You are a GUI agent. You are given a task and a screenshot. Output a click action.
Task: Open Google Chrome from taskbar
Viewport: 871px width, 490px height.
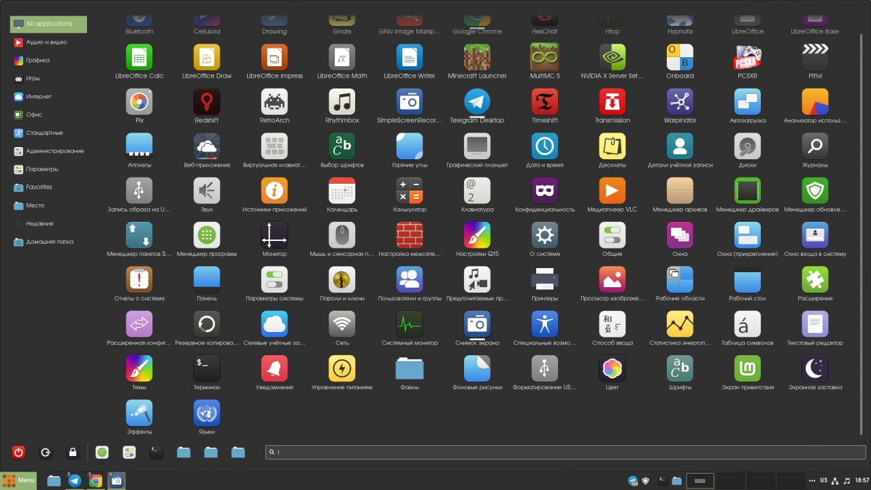point(96,480)
